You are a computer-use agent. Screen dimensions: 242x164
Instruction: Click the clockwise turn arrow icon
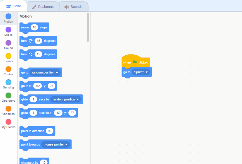[31, 41]
